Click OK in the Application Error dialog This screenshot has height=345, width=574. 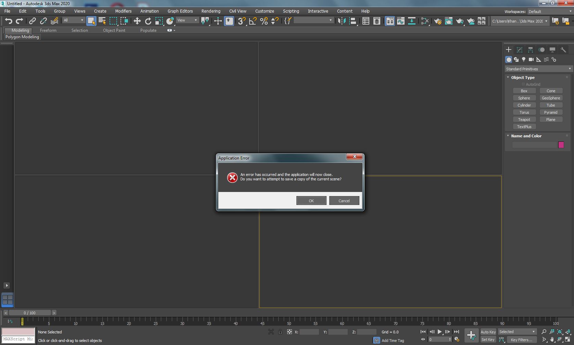coord(311,201)
